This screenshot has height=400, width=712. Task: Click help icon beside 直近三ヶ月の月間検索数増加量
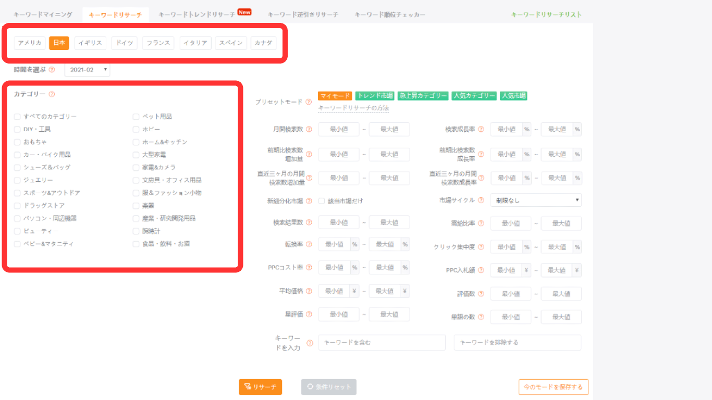coord(309,178)
